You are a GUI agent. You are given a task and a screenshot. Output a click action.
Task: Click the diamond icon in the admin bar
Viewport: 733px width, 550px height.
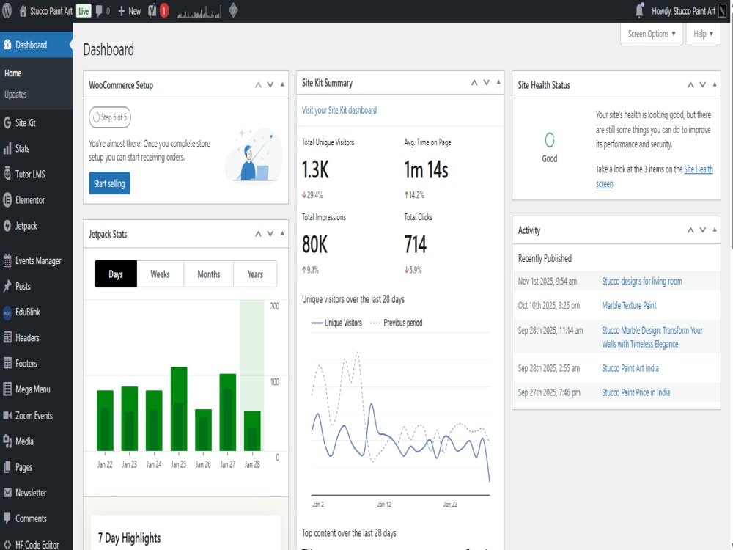(233, 10)
